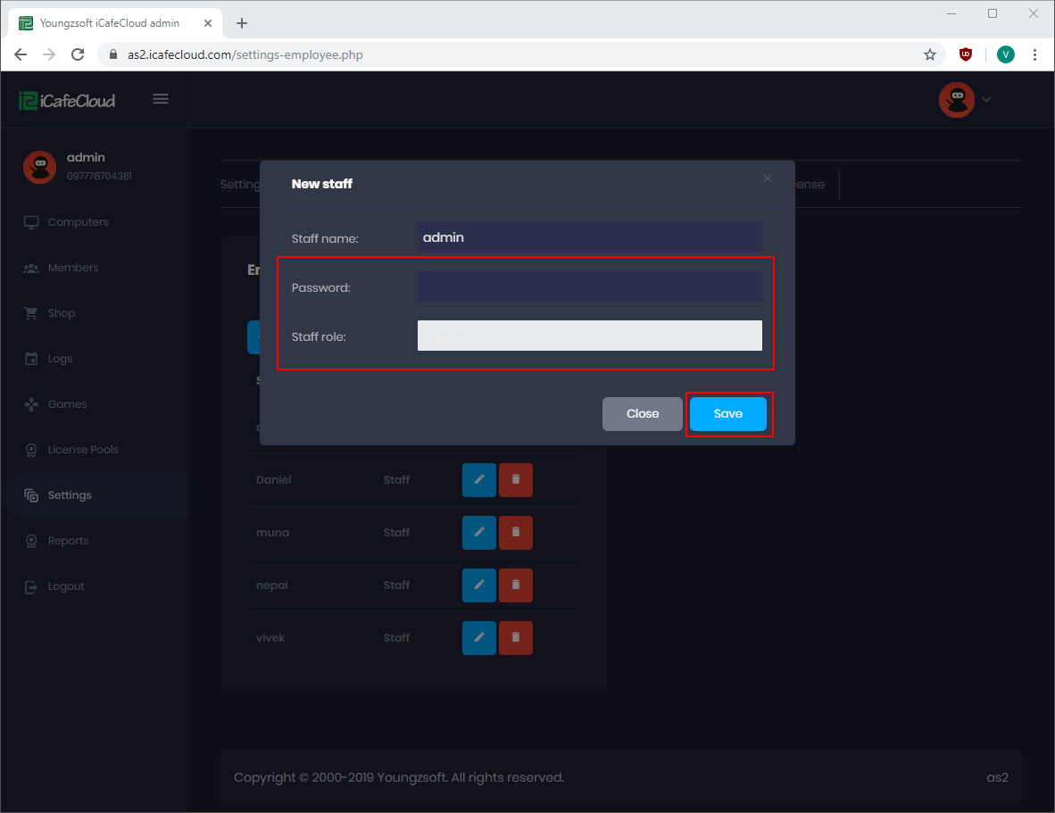Click into the Password field
Image resolution: width=1055 pixels, height=813 pixels.
click(x=589, y=287)
